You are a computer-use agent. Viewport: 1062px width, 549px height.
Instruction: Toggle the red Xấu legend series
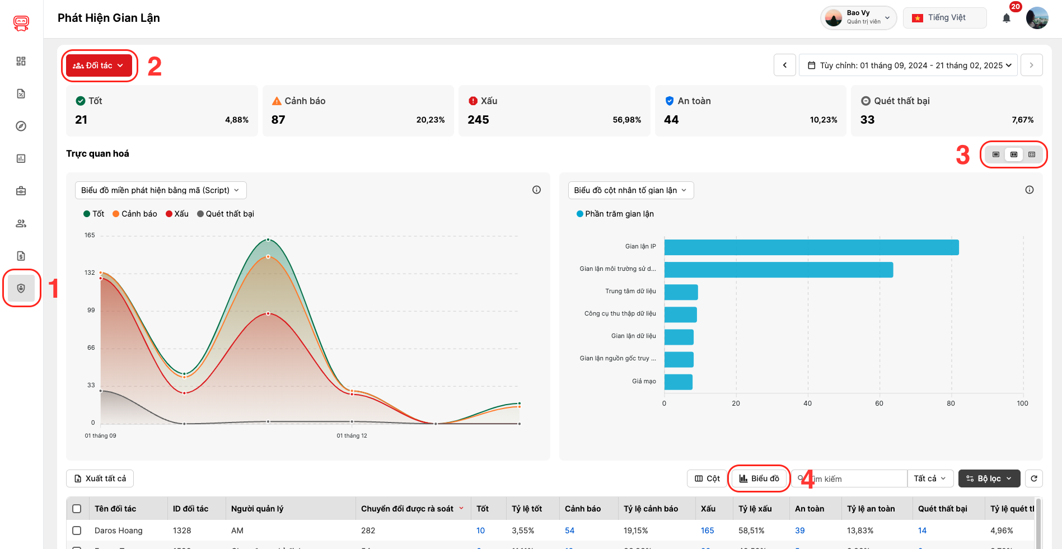point(177,214)
